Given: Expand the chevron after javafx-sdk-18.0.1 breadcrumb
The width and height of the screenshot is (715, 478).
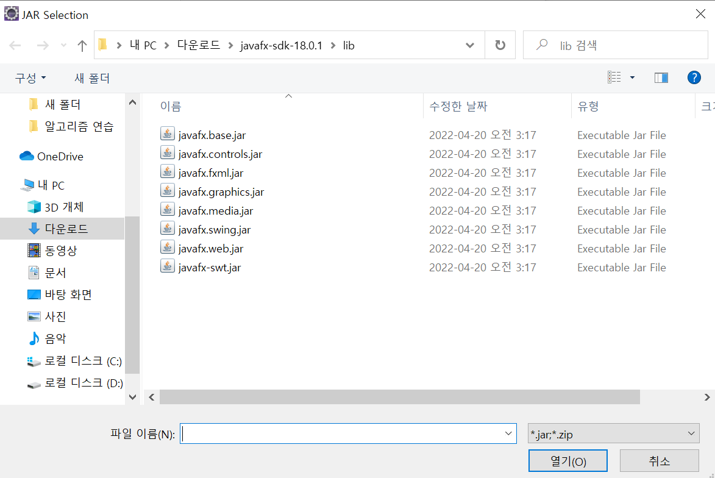Looking at the screenshot, I should coord(333,45).
